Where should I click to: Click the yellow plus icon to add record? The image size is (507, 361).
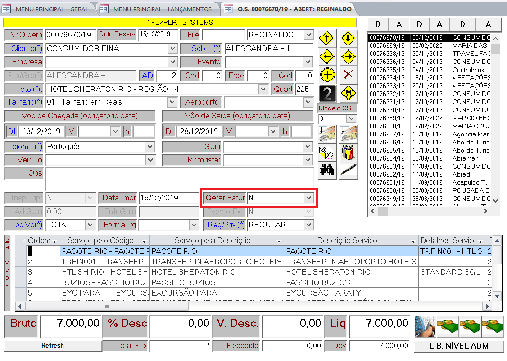[x=327, y=73]
